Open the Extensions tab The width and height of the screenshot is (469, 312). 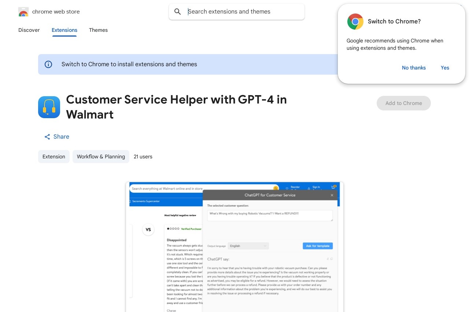coord(64,30)
